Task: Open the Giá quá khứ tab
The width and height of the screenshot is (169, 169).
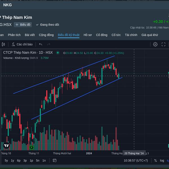Action: (x=150, y=35)
